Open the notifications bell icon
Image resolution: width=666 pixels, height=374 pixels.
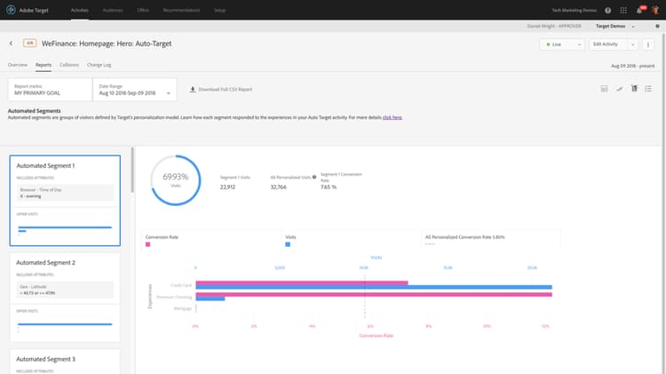[x=639, y=10]
